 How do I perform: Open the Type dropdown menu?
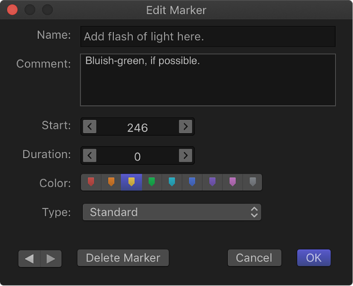coord(172,212)
